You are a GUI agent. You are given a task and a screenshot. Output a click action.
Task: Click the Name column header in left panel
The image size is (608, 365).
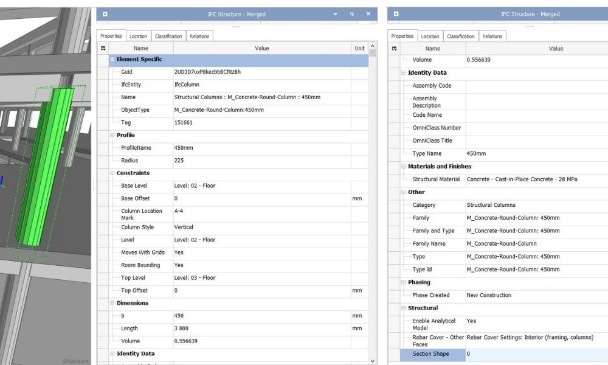tap(141, 48)
